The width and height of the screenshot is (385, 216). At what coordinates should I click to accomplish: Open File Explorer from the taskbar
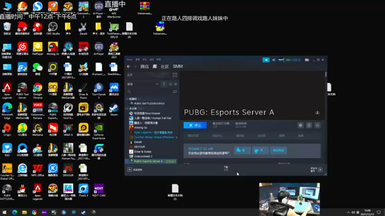25,212
